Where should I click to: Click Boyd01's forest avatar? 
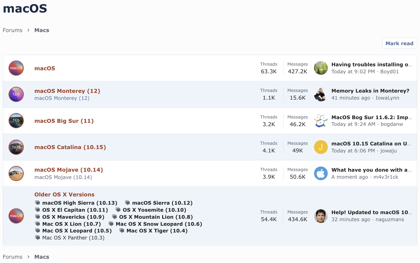pyautogui.click(x=321, y=68)
